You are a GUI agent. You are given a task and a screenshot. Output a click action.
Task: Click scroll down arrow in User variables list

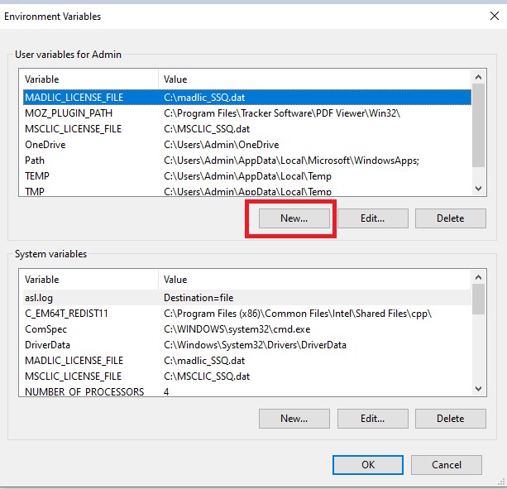[x=477, y=189]
